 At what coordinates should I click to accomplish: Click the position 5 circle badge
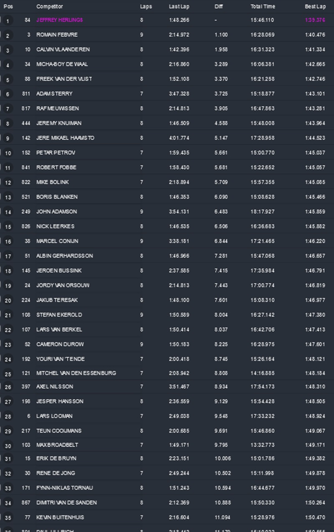pos(8,79)
